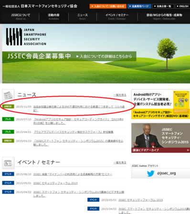This screenshot has height=214, width=190.
Task: Switch the site to ENGLISH
Action: 183,6
